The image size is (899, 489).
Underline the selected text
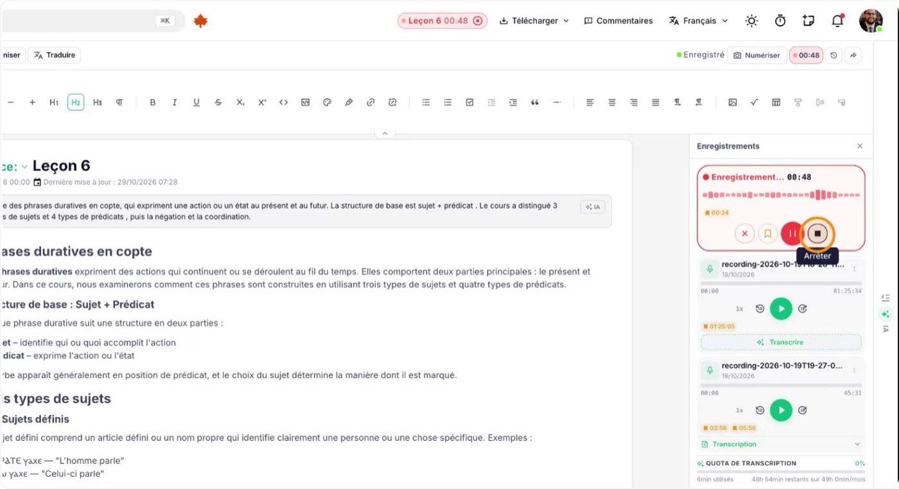click(196, 103)
